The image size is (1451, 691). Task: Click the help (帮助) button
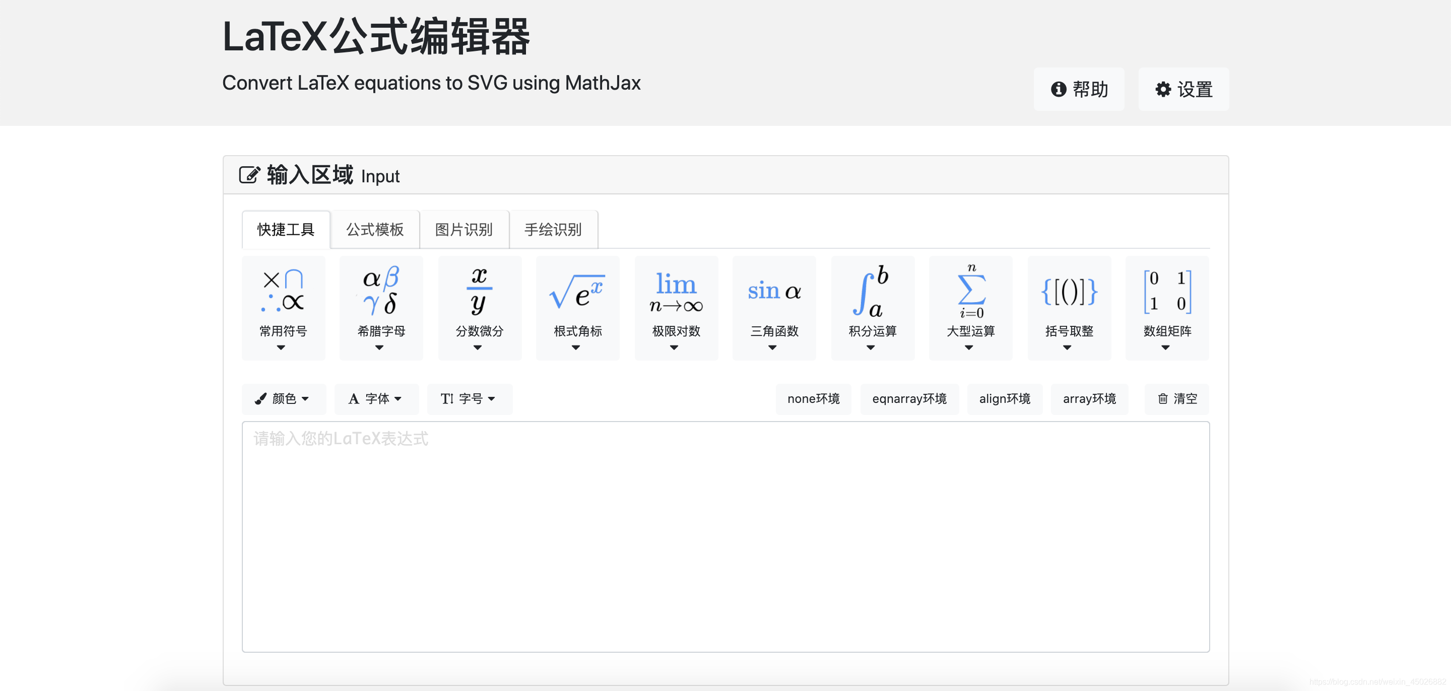[x=1078, y=89]
